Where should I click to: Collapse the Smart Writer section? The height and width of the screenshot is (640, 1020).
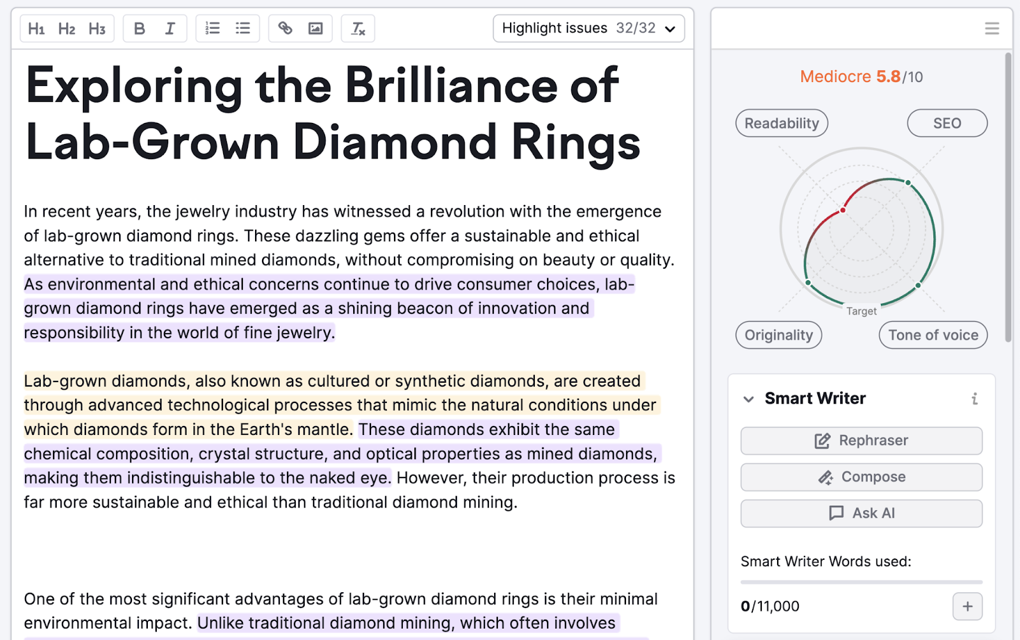coord(749,399)
